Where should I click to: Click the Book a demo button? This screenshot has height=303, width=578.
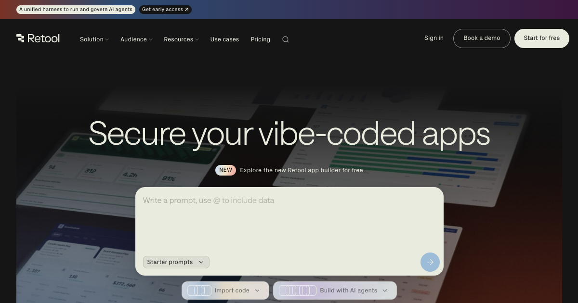[482, 38]
